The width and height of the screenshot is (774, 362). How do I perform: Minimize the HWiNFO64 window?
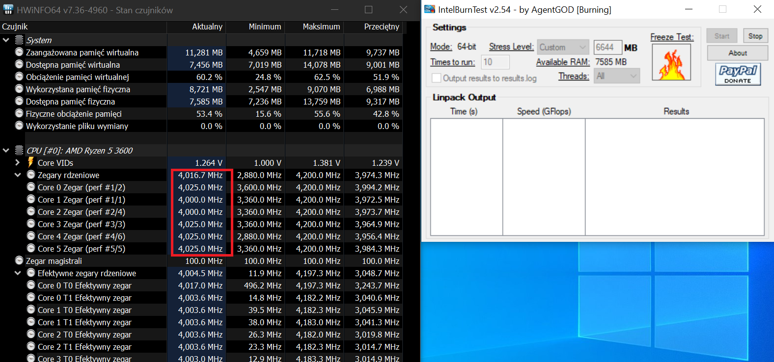coord(334,10)
